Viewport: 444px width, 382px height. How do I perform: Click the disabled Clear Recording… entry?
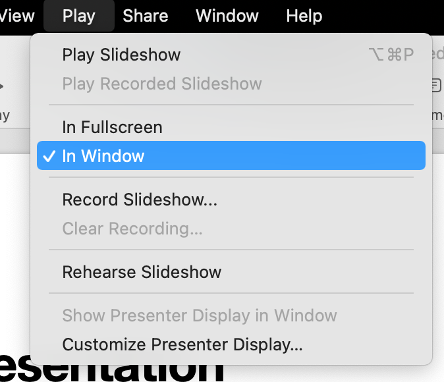(x=132, y=229)
